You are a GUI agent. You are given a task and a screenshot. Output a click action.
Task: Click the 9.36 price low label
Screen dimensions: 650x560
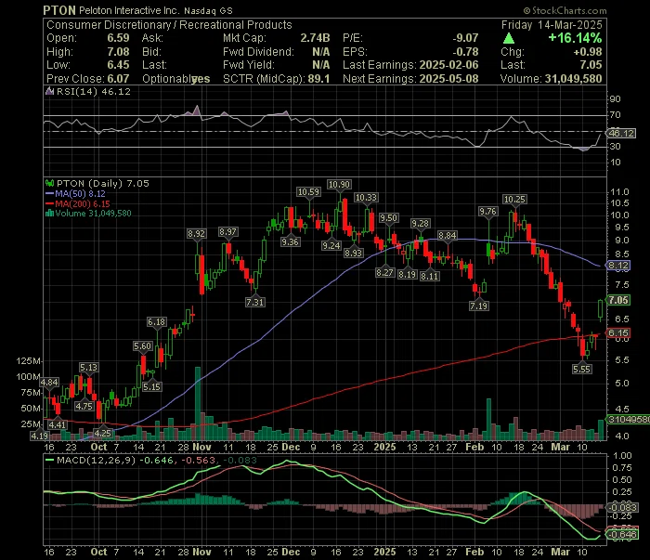point(290,241)
